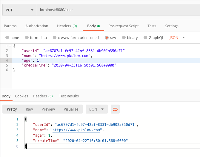Open the response Cookies tab
Image resolution: width=200 pixels, height=157 pixels.
pos(21,96)
